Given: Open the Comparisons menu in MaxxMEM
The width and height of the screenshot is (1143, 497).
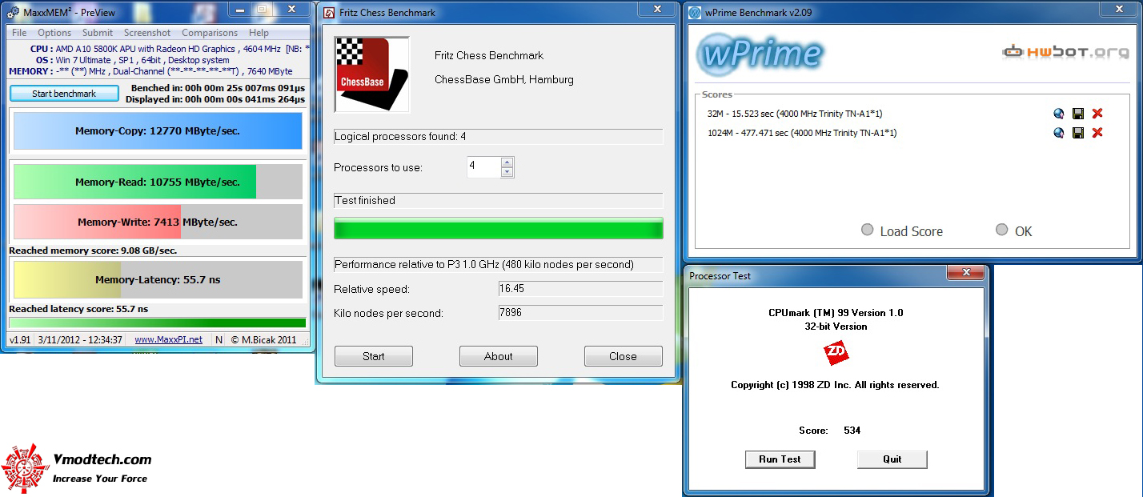Looking at the screenshot, I should [x=210, y=33].
